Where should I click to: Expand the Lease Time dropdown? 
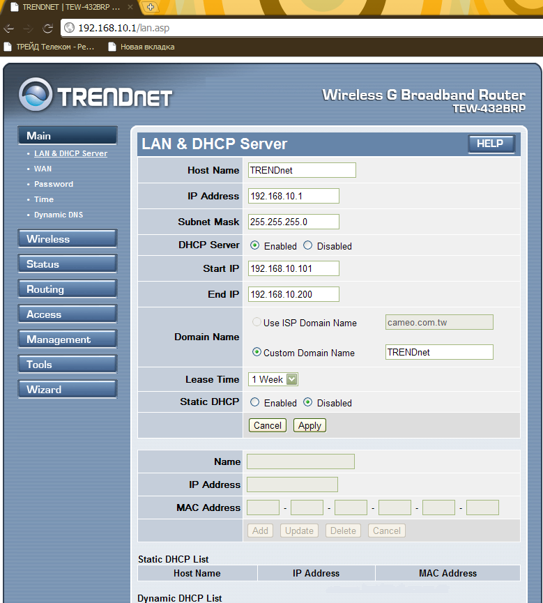[x=273, y=379]
